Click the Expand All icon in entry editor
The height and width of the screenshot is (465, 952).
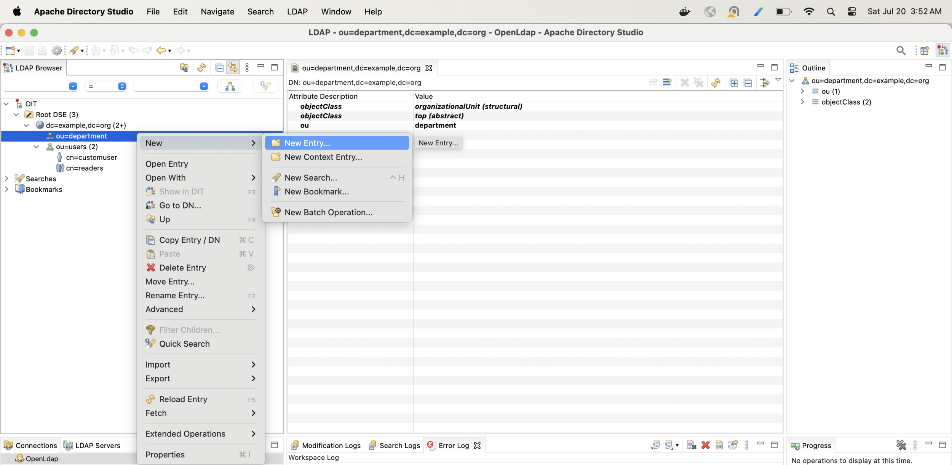pyautogui.click(x=734, y=82)
